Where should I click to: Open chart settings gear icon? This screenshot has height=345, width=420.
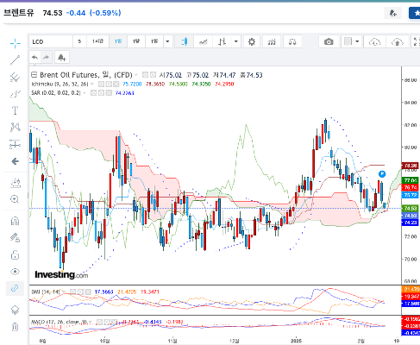252,42
